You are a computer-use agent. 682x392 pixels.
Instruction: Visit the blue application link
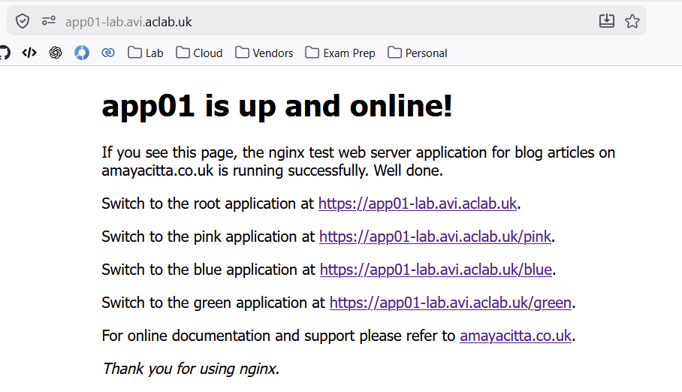tap(436, 270)
